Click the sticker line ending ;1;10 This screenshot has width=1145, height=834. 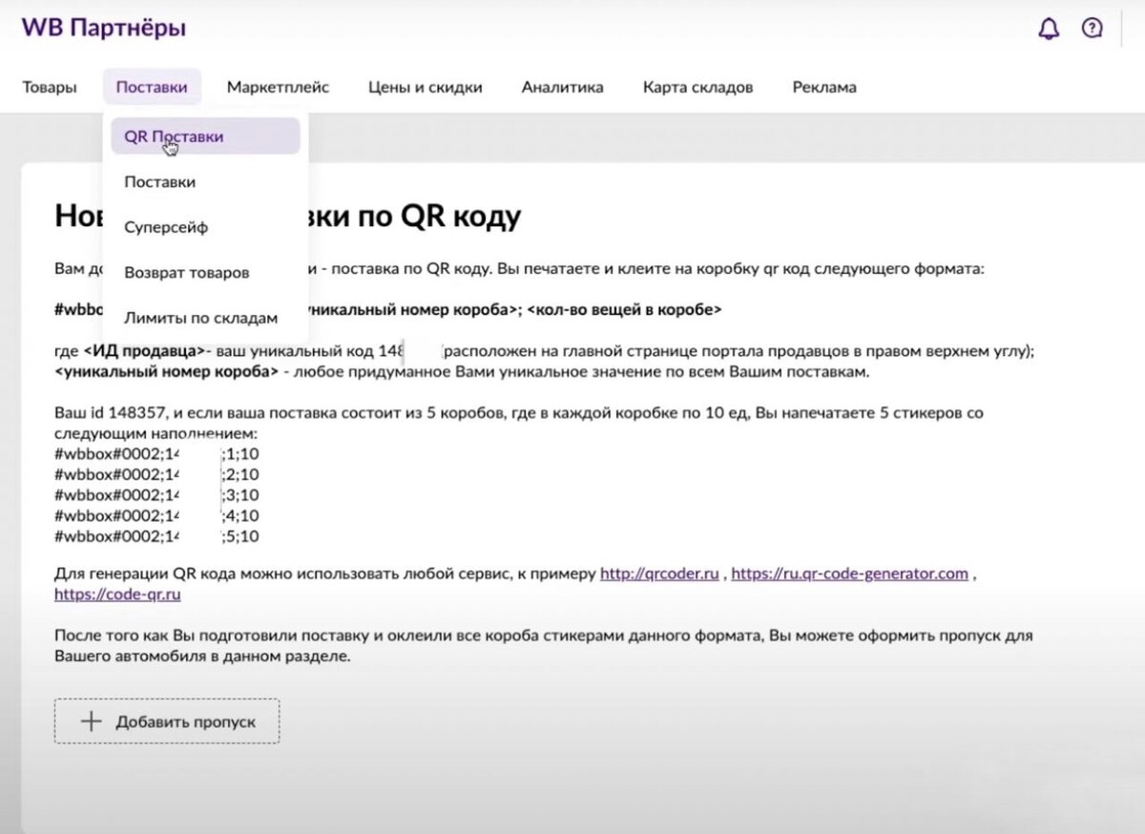point(157,454)
